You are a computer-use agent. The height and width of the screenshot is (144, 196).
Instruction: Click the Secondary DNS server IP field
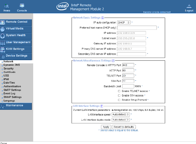pos(131,54)
